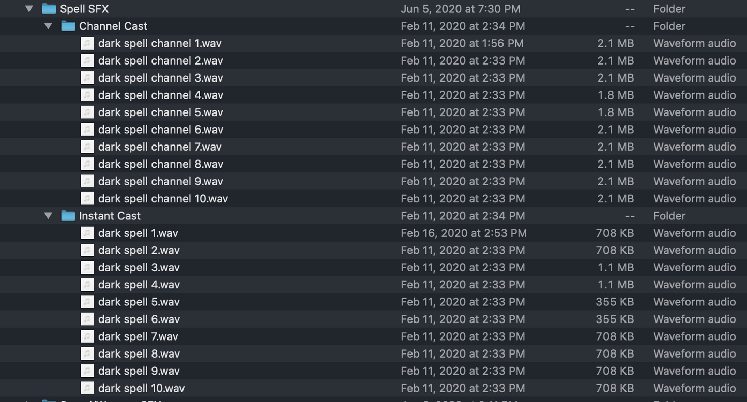Click audio icon of dark spell channel 5.wav
The image size is (747, 402).
tap(87, 112)
